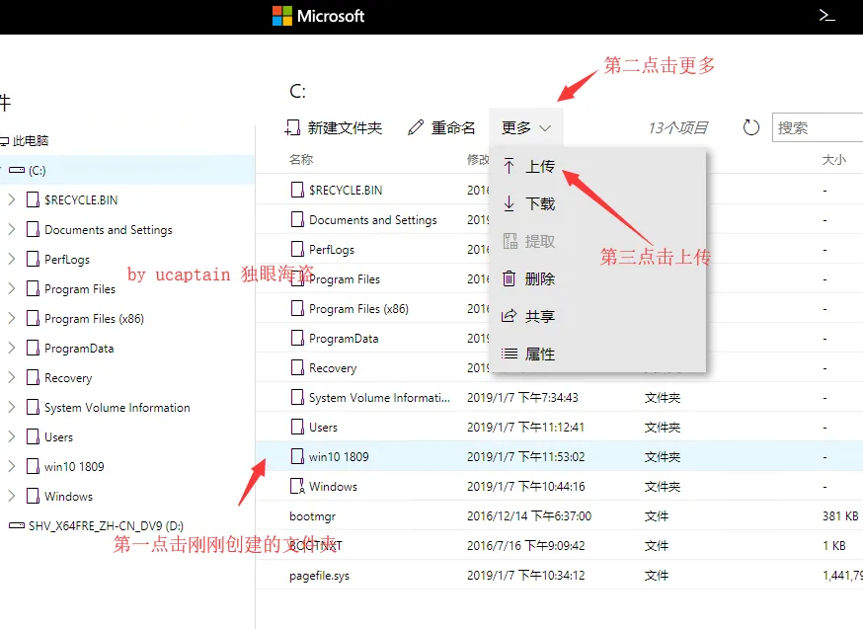This screenshot has height=629, width=863.
Task: Choose Download from the More menu
Action: [x=597, y=203]
